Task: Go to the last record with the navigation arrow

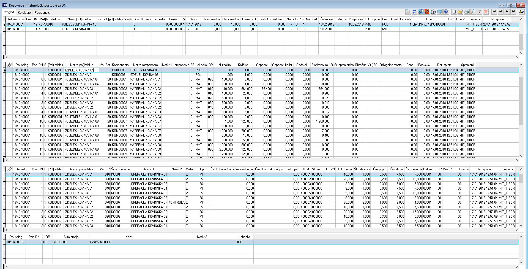Action: 513,12
